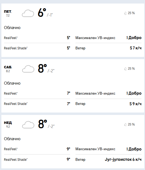145x170 pixels.
Task: Click the raindrop icon on ПЕТ. card
Action: pos(125,13)
